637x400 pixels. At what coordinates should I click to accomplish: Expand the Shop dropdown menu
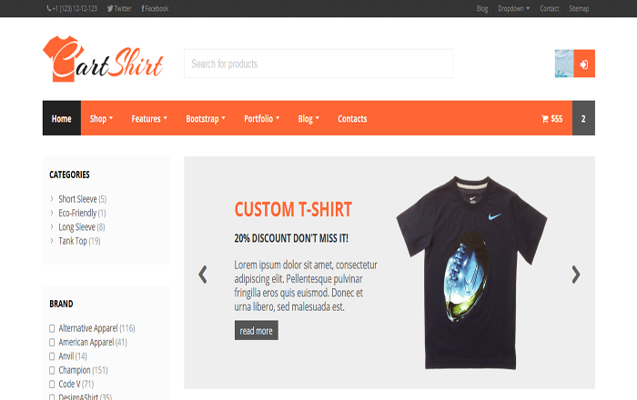click(x=101, y=118)
